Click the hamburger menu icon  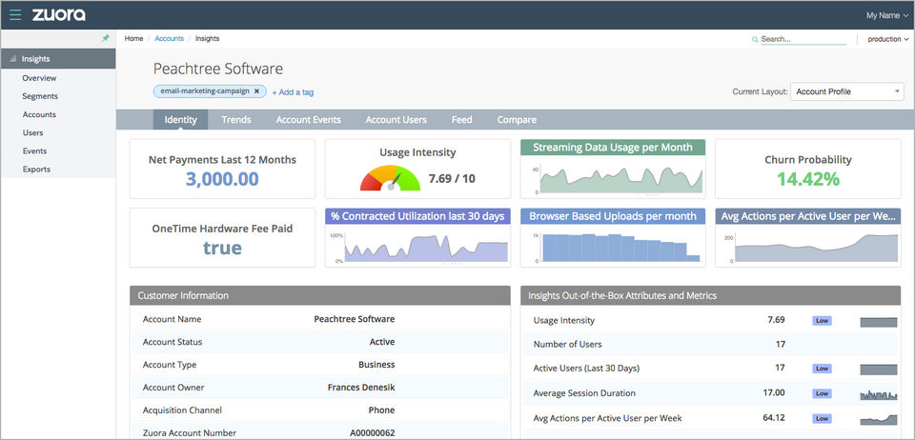point(15,15)
